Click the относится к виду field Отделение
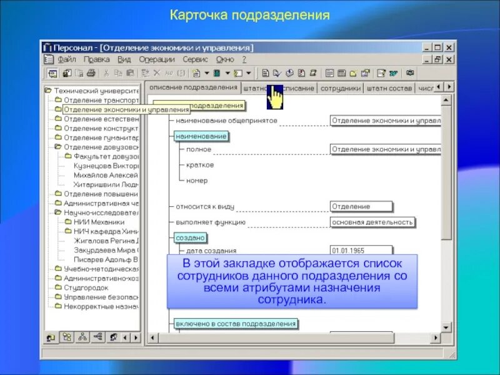The height and width of the screenshot is (375, 500). point(361,207)
